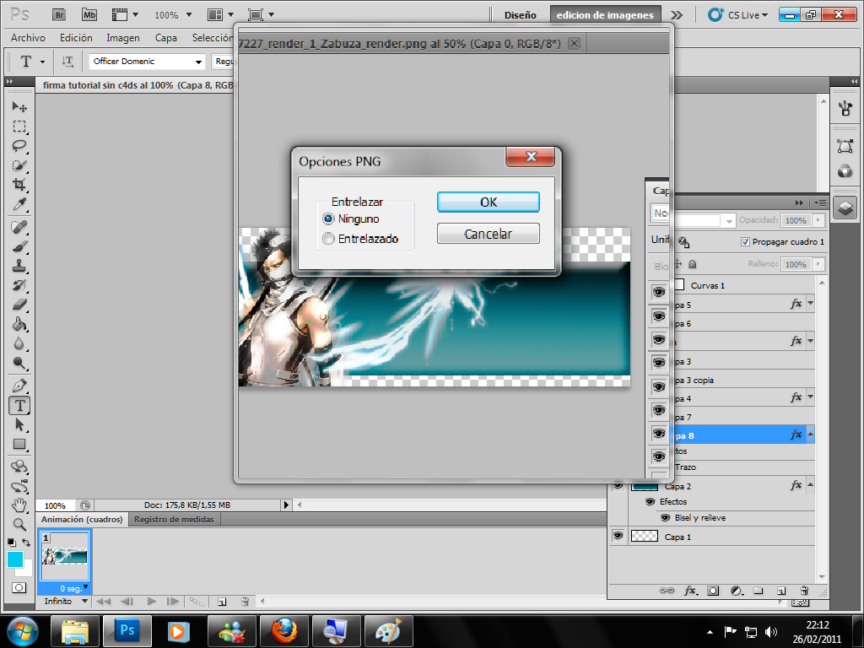This screenshot has width=864, height=648.
Task: Open the 100% zoom level dropdown in top bar
Action: pos(188,15)
